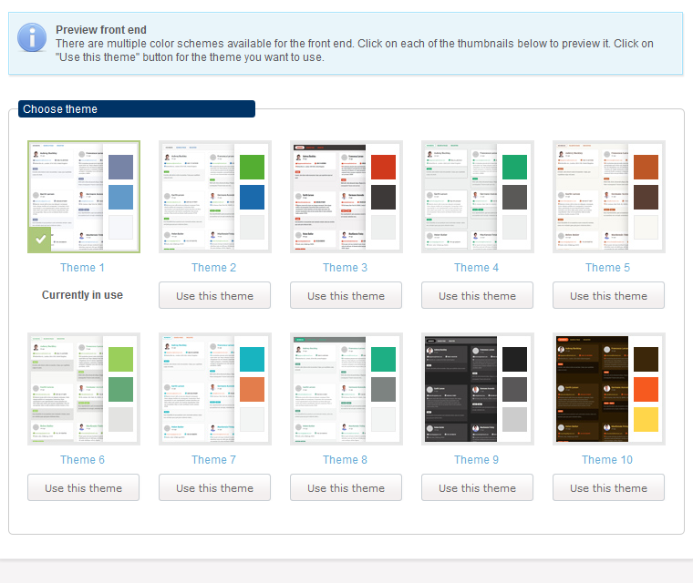Preview the brown Theme 10 thumbnail
The image size is (693, 583).
pyautogui.click(x=609, y=389)
